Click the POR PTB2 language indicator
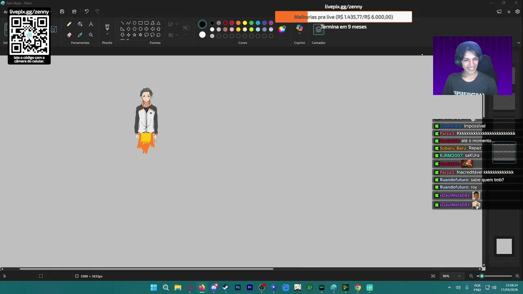 477,287
